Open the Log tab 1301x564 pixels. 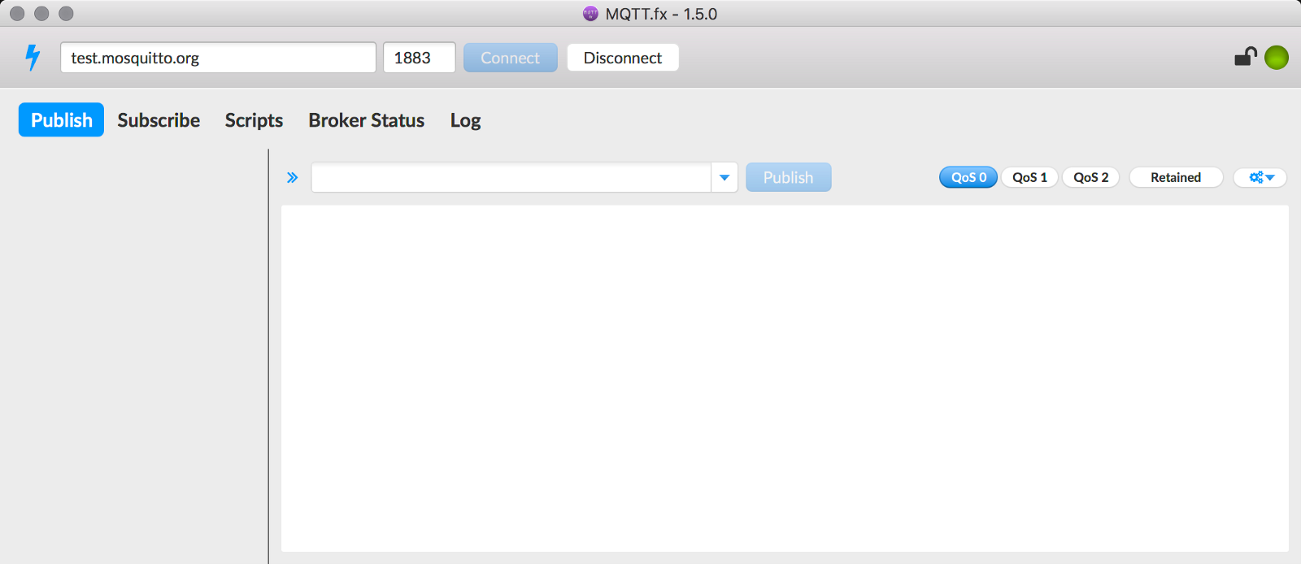(x=465, y=119)
